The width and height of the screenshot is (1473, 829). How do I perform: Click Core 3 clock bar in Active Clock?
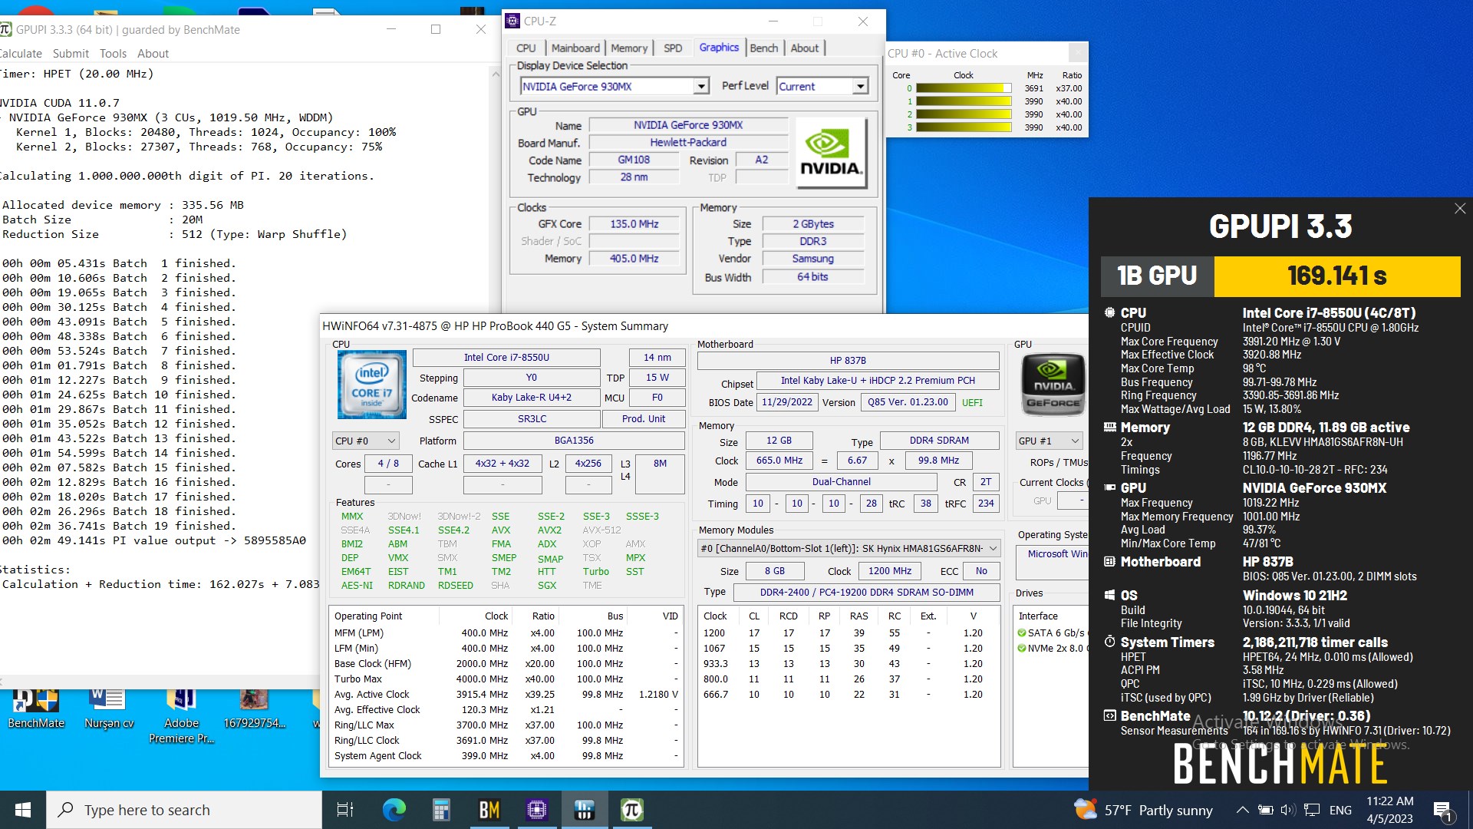964,127
